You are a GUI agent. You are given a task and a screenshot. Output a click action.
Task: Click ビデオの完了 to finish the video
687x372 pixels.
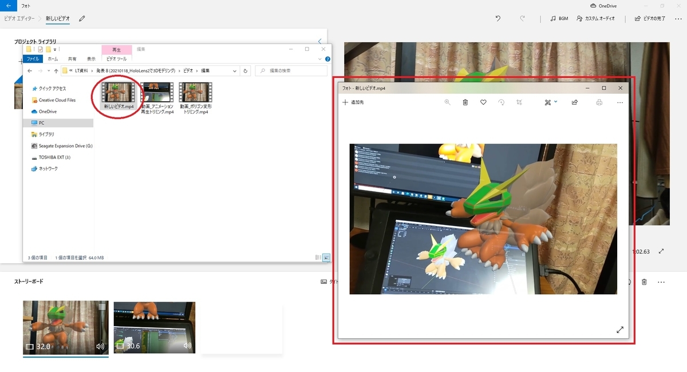coord(650,18)
